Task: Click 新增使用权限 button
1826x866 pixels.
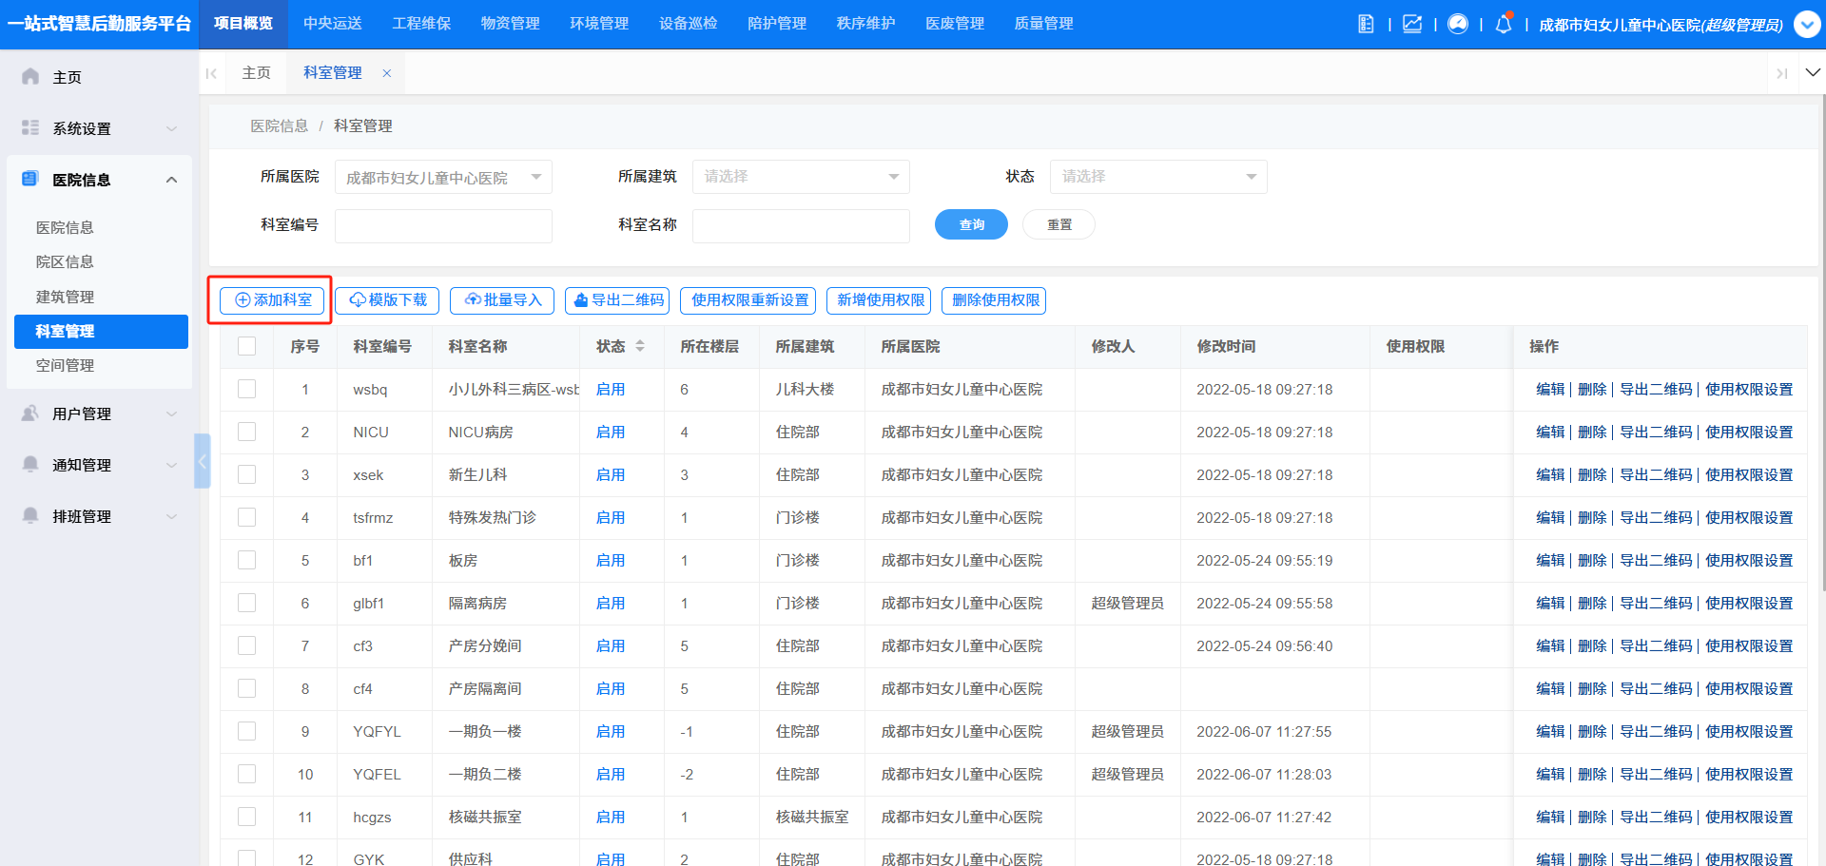Action: pos(880,300)
